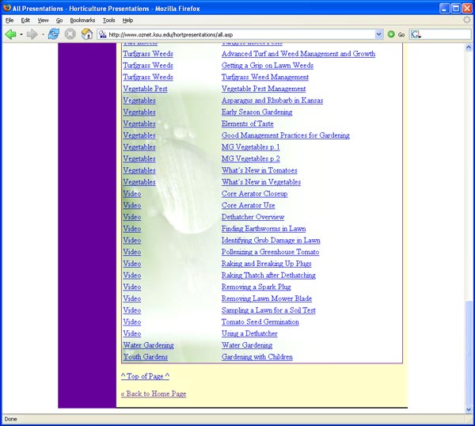Click the Stop loading icon

click(x=70, y=34)
